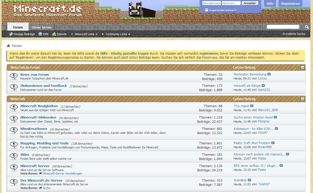Click forum status icon for Diskussionen und Feedback

(14, 87)
